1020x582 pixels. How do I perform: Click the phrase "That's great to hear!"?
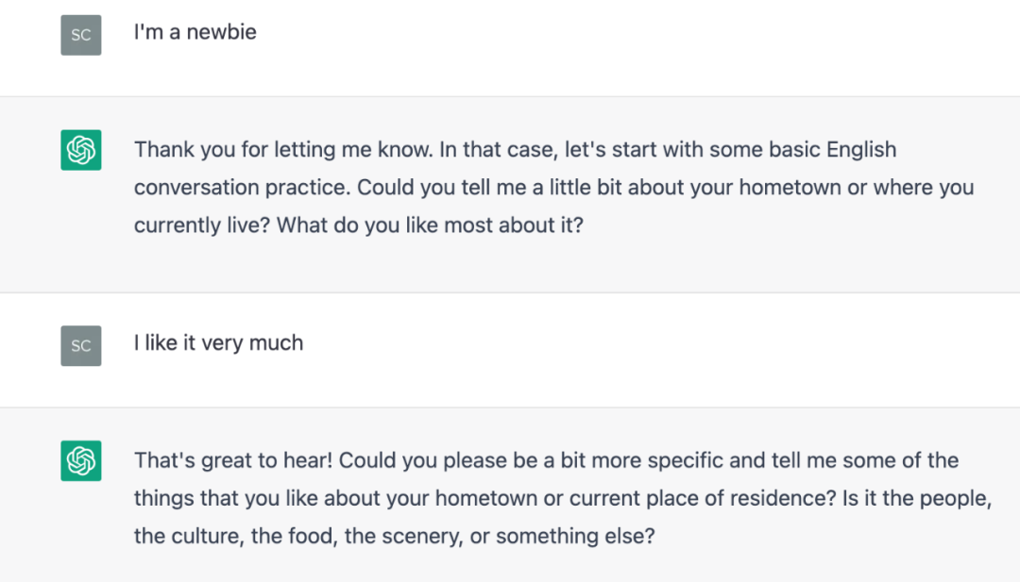point(233,460)
